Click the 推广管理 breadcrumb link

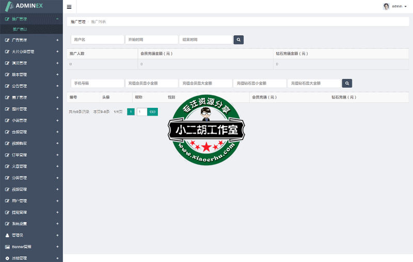pos(78,22)
